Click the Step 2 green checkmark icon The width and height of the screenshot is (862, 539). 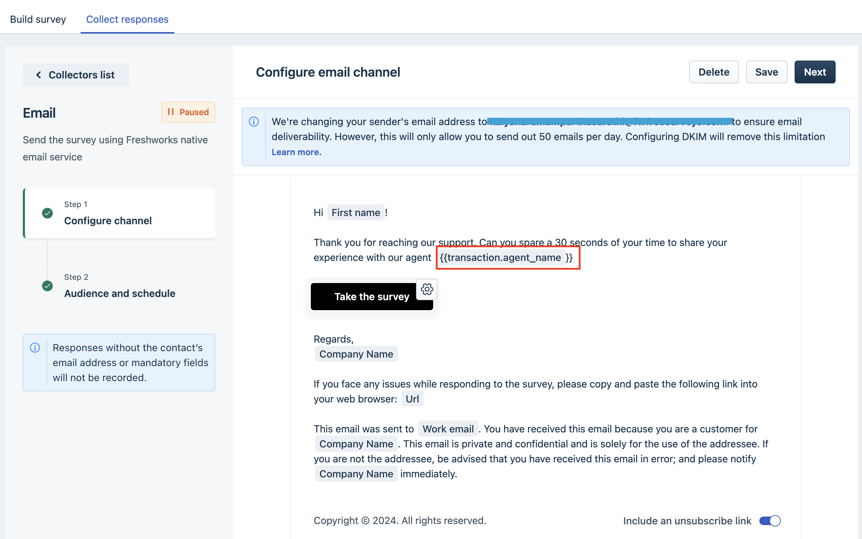(x=47, y=286)
